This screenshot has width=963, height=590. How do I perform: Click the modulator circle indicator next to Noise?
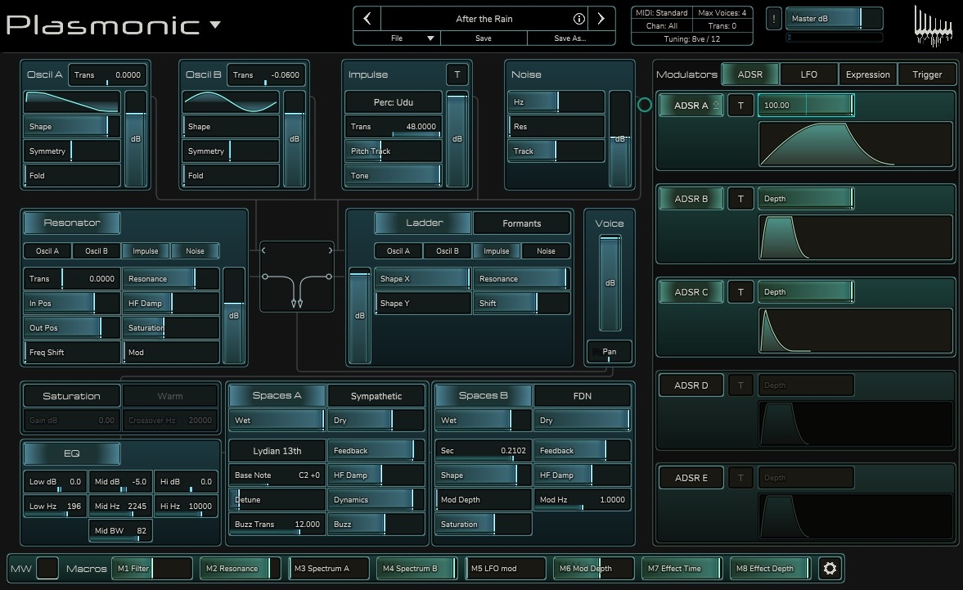tap(644, 105)
